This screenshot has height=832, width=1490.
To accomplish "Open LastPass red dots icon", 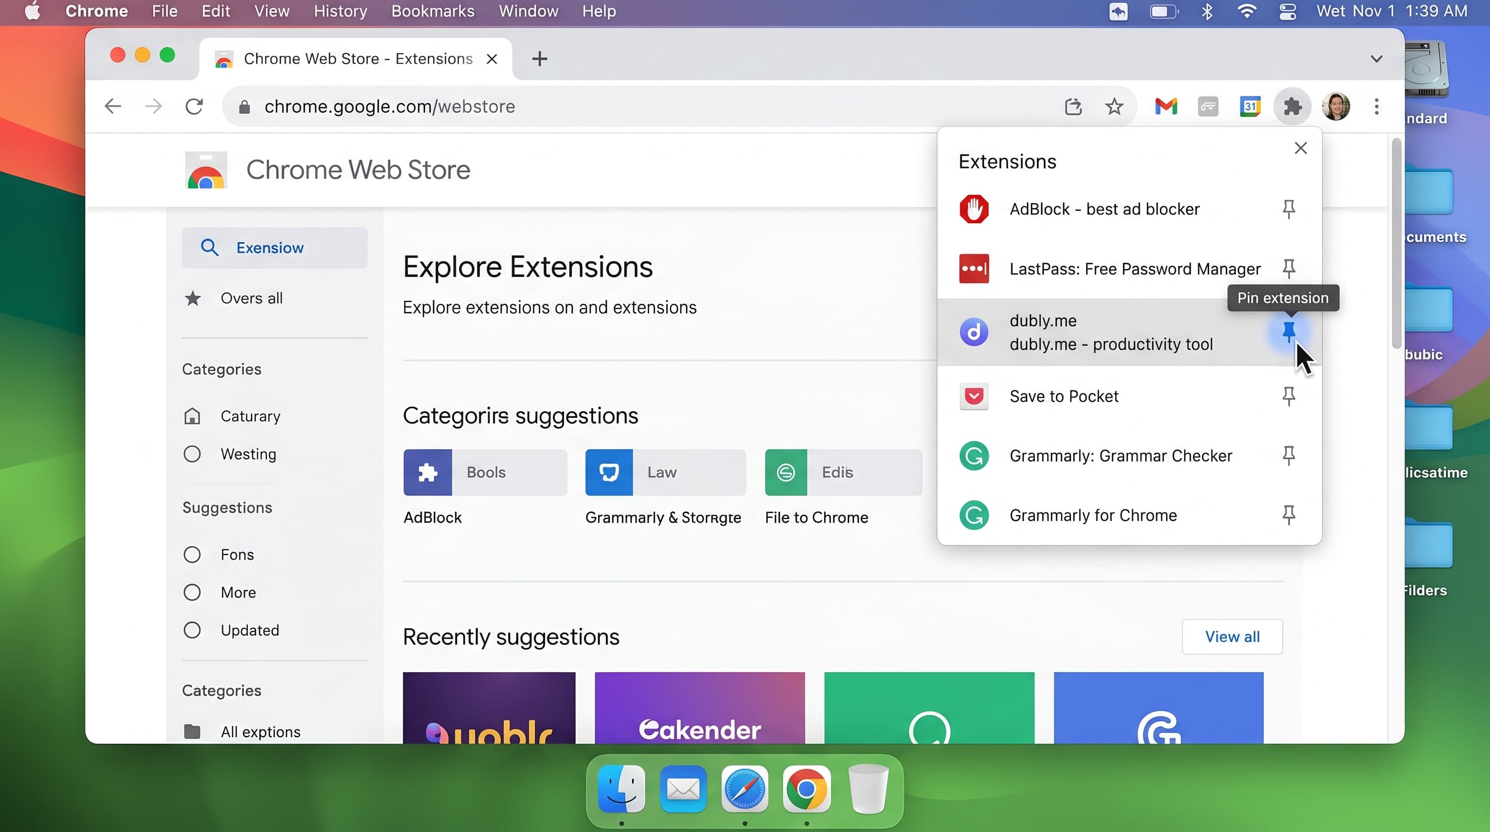I will point(974,269).
